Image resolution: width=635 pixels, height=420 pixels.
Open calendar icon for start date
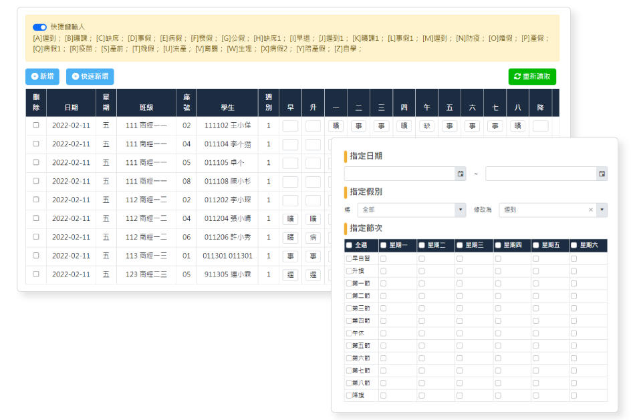pos(461,174)
